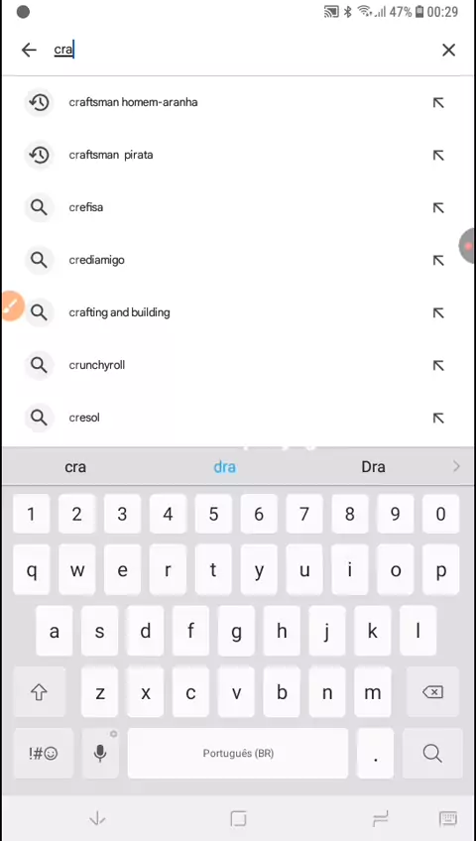Tap the arrow icon beside 'crunchyroll'
The width and height of the screenshot is (476, 841).
click(x=438, y=365)
